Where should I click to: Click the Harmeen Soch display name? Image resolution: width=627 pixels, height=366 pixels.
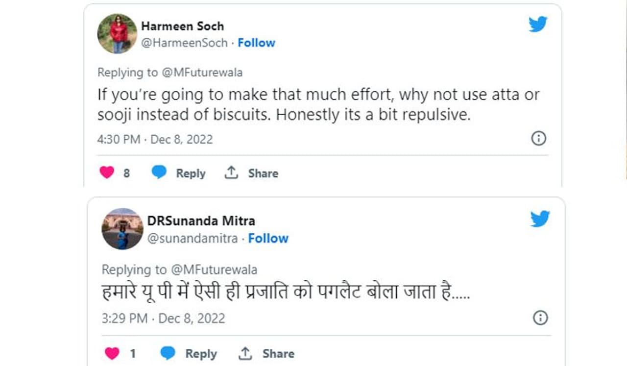click(182, 26)
